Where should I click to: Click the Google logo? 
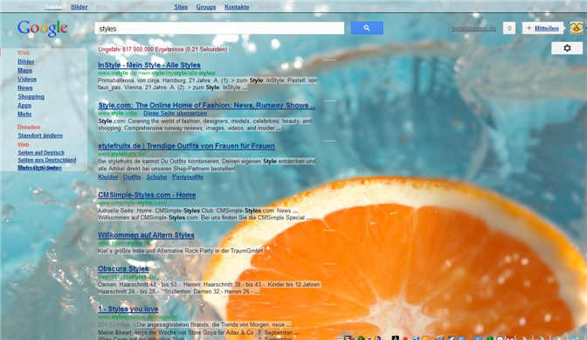[x=43, y=29]
